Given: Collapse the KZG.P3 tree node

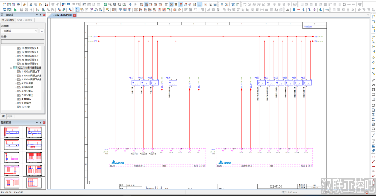Looking at the screenshot, I should 11,68.
